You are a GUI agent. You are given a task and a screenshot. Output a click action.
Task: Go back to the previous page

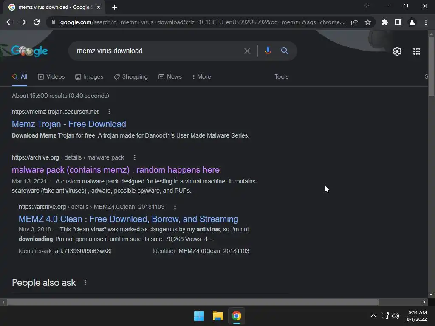pos(9,22)
